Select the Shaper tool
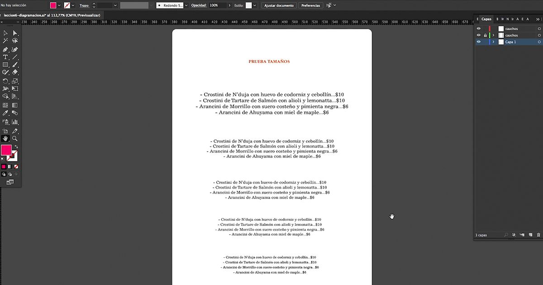The width and height of the screenshot is (543, 285). tap(5, 72)
